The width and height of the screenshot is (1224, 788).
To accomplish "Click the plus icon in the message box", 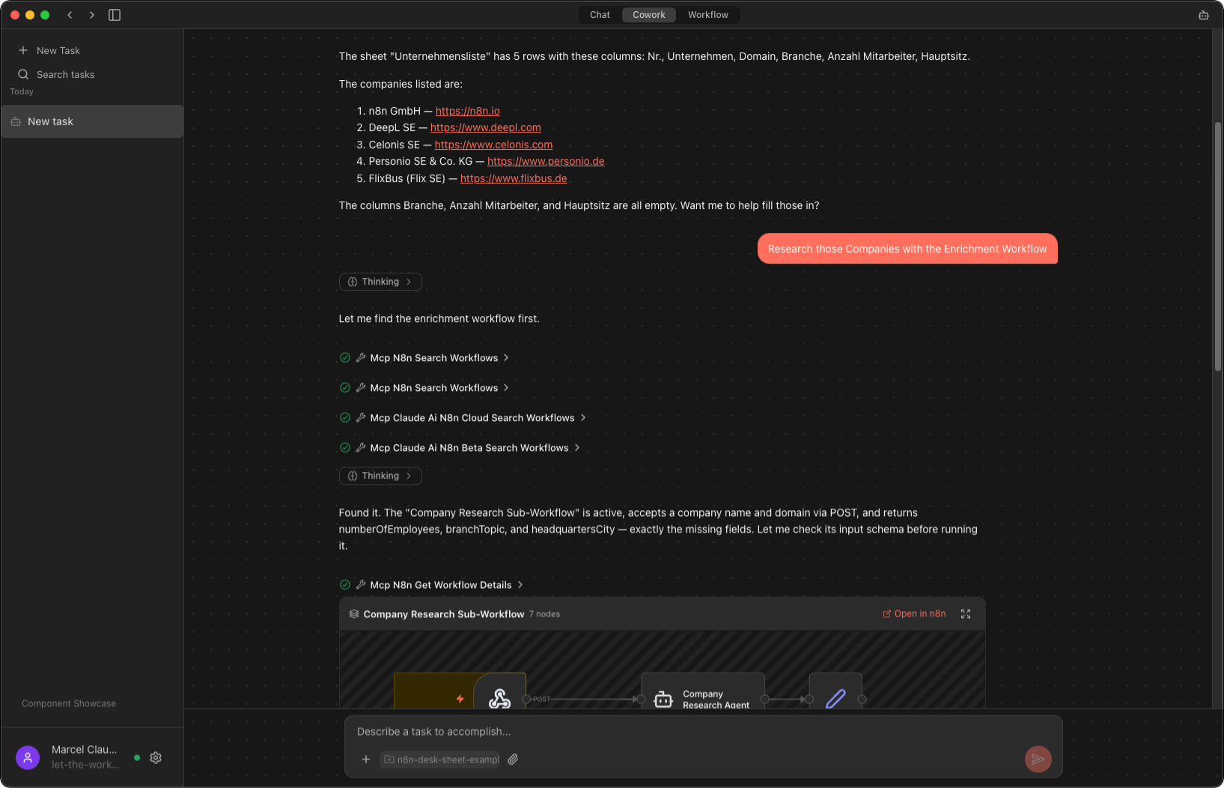I will click(366, 760).
